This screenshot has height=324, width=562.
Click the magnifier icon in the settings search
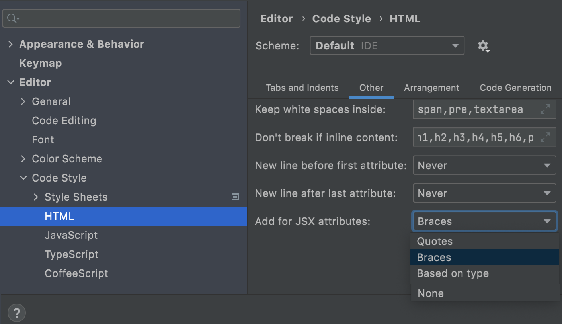click(11, 18)
